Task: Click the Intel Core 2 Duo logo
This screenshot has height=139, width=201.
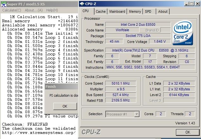Action: [183, 33]
